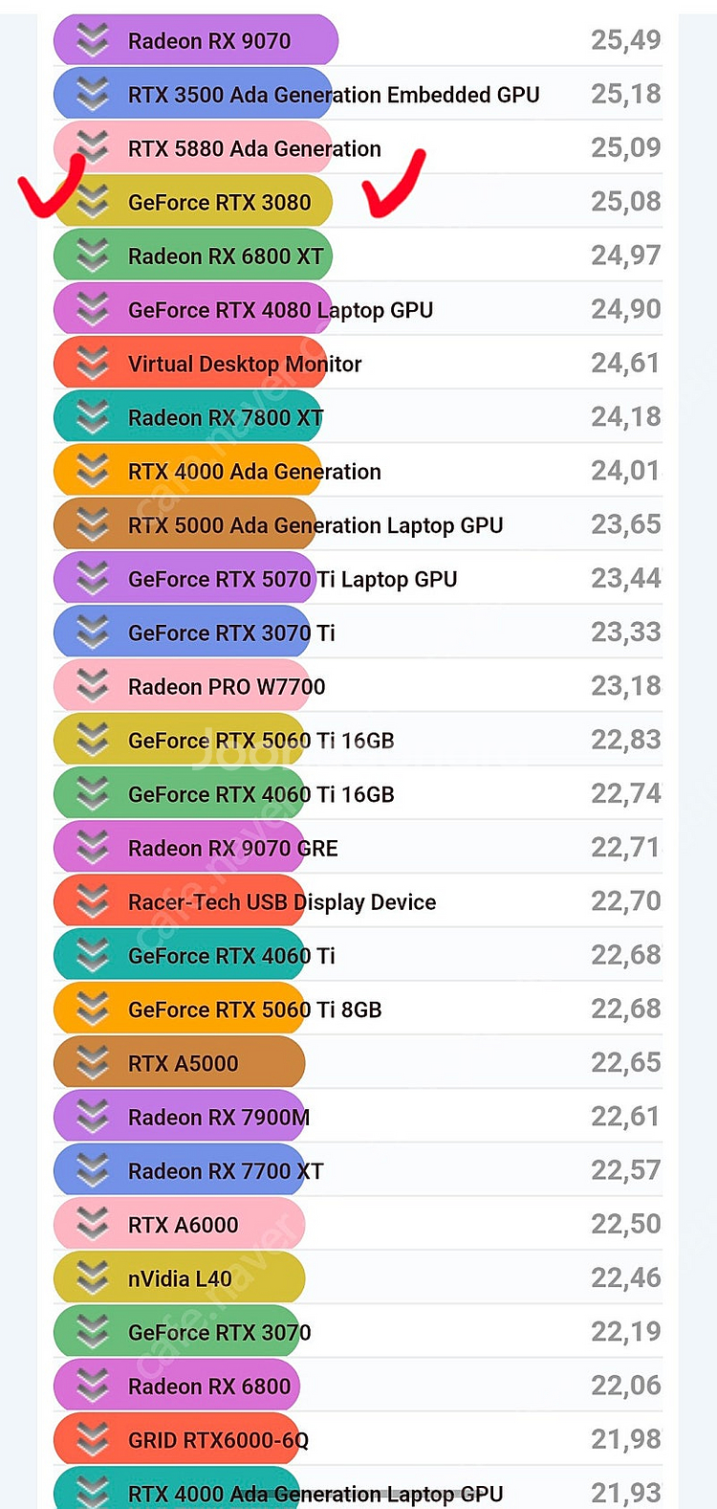Image resolution: width=717 pixels, height=1509 pixels.
Task: Select the 'Virtual Desktop Monitor' name text
Action: tap(245, 365)
